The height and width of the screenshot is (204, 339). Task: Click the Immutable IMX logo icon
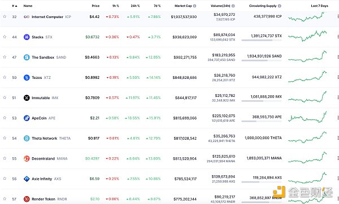[x=27, y=98]
